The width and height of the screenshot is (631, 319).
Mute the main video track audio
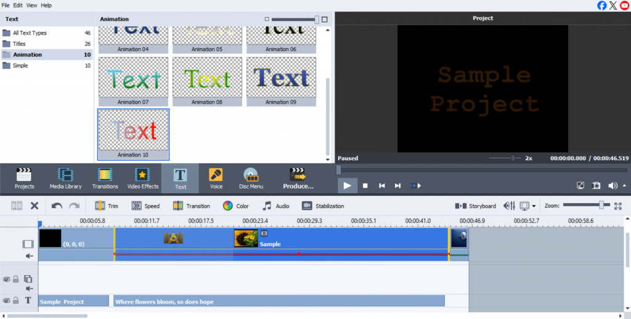coord(30,256)
